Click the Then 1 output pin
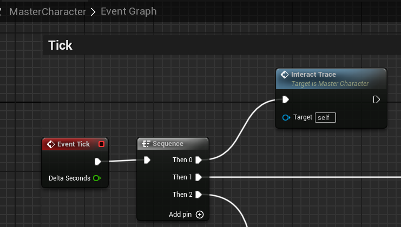 point(199,177)
